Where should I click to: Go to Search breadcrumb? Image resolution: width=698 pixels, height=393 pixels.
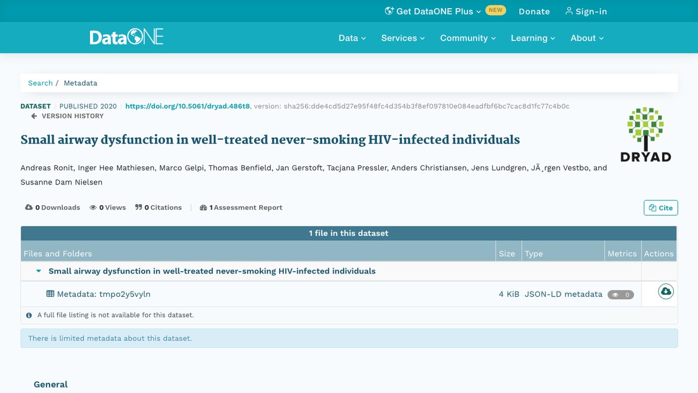40,83
